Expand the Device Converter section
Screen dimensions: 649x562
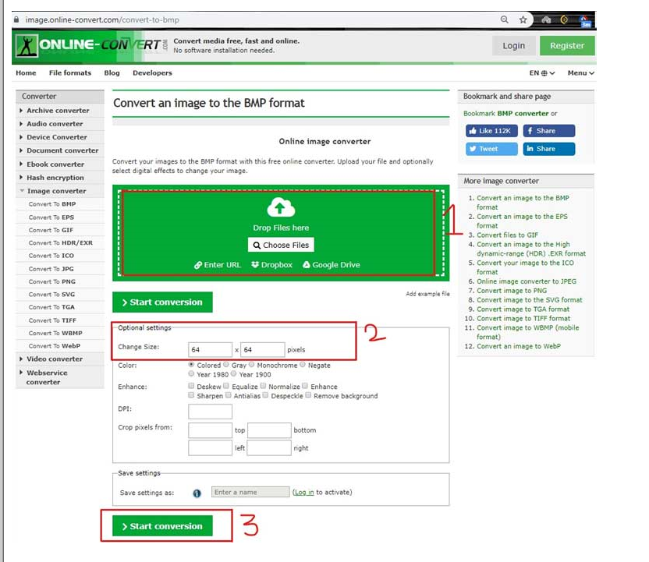coord(59,137)
